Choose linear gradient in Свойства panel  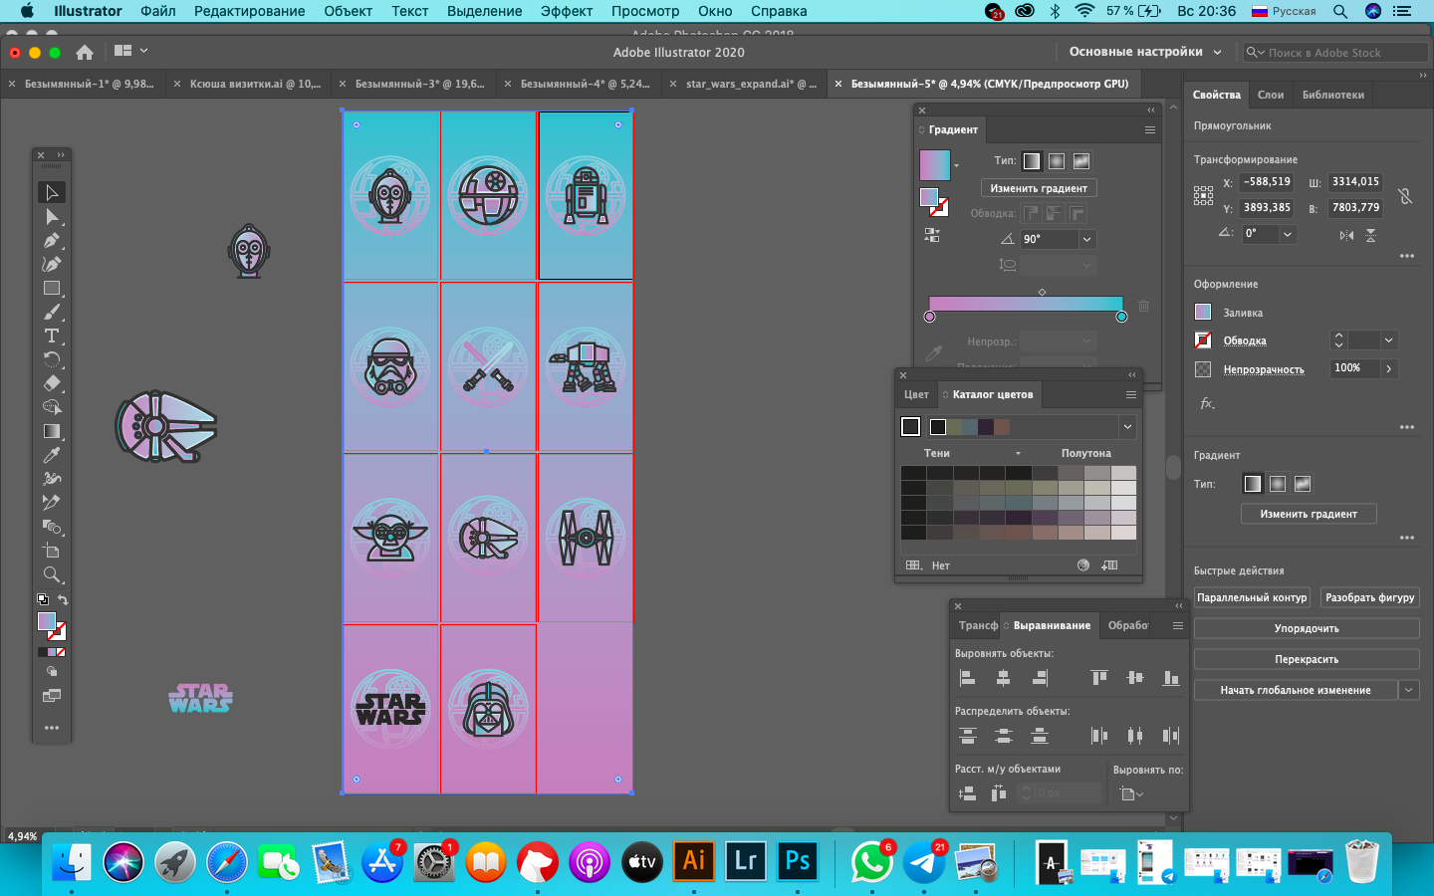(1253, 484)
